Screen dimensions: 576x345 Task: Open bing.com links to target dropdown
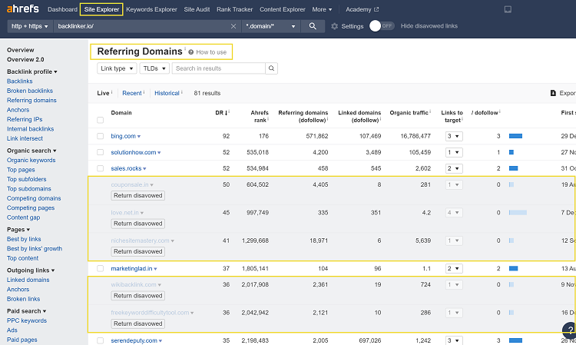click(x=454, y=136)
